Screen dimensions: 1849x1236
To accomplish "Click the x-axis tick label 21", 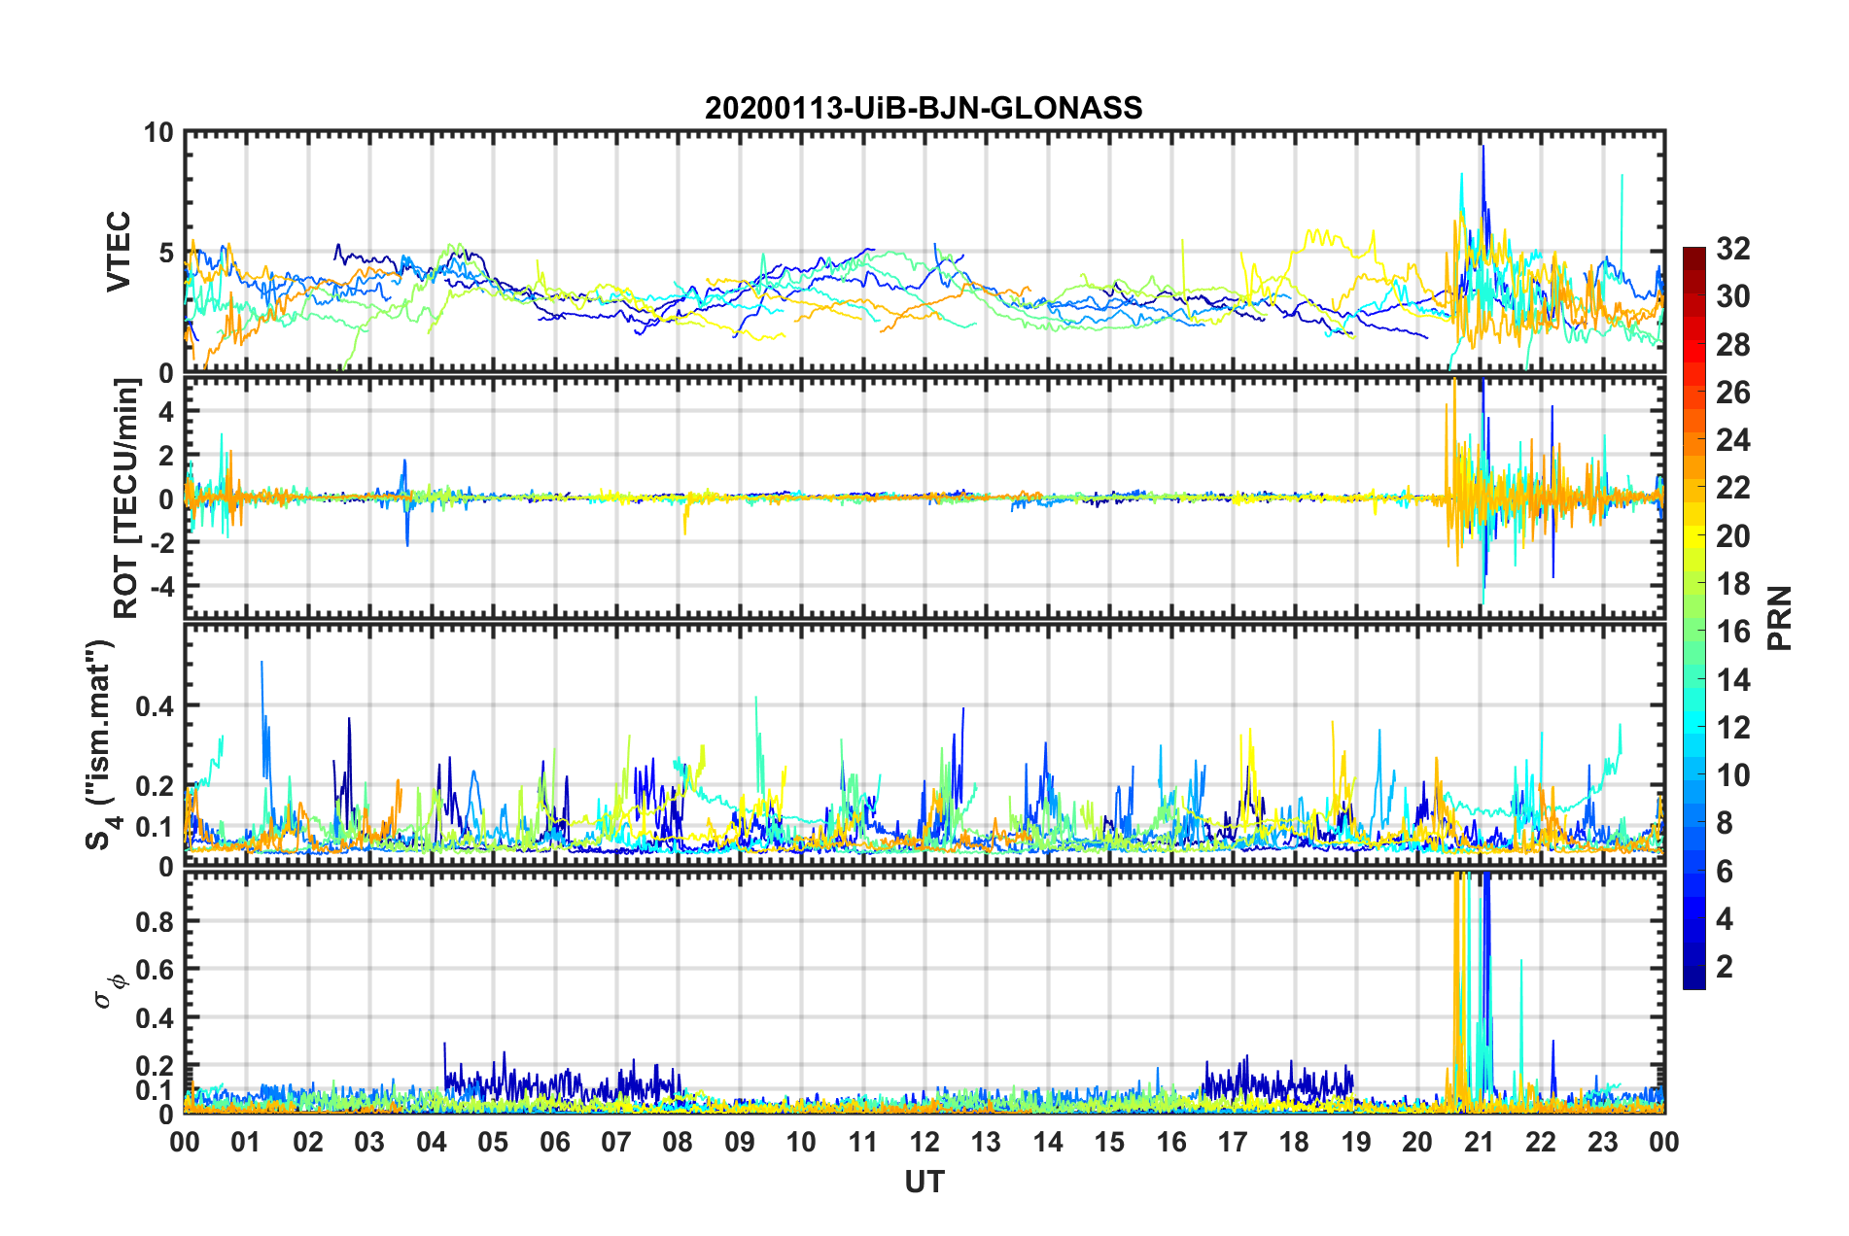I will tap(1479, 1142).
